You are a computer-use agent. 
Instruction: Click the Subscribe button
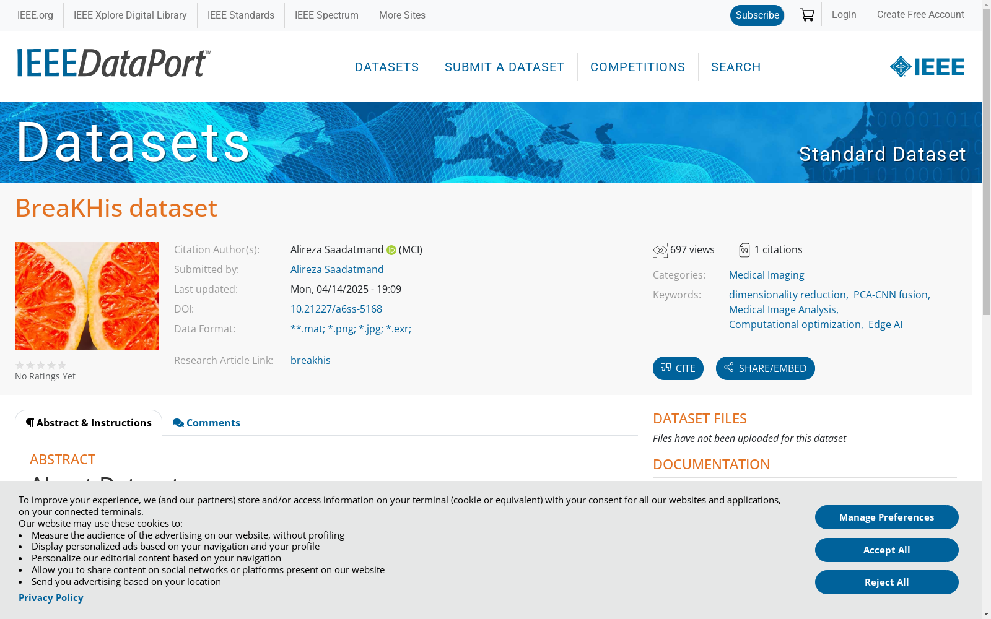(757, 15)
